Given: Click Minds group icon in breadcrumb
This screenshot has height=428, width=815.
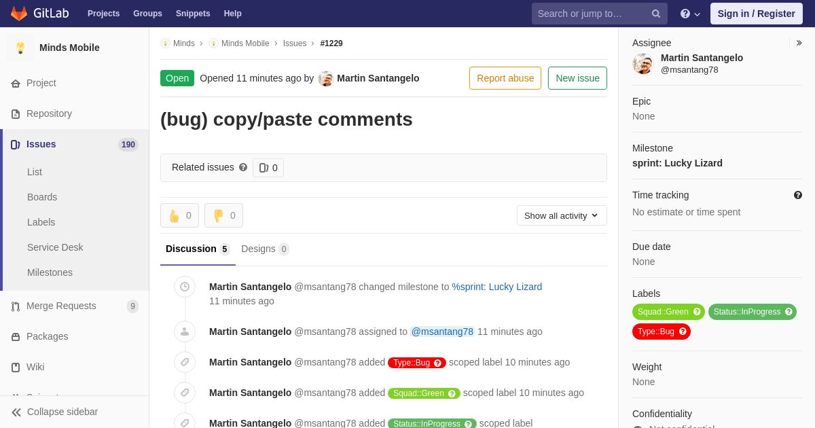Looking at the screenshot, I should (165, 43).
